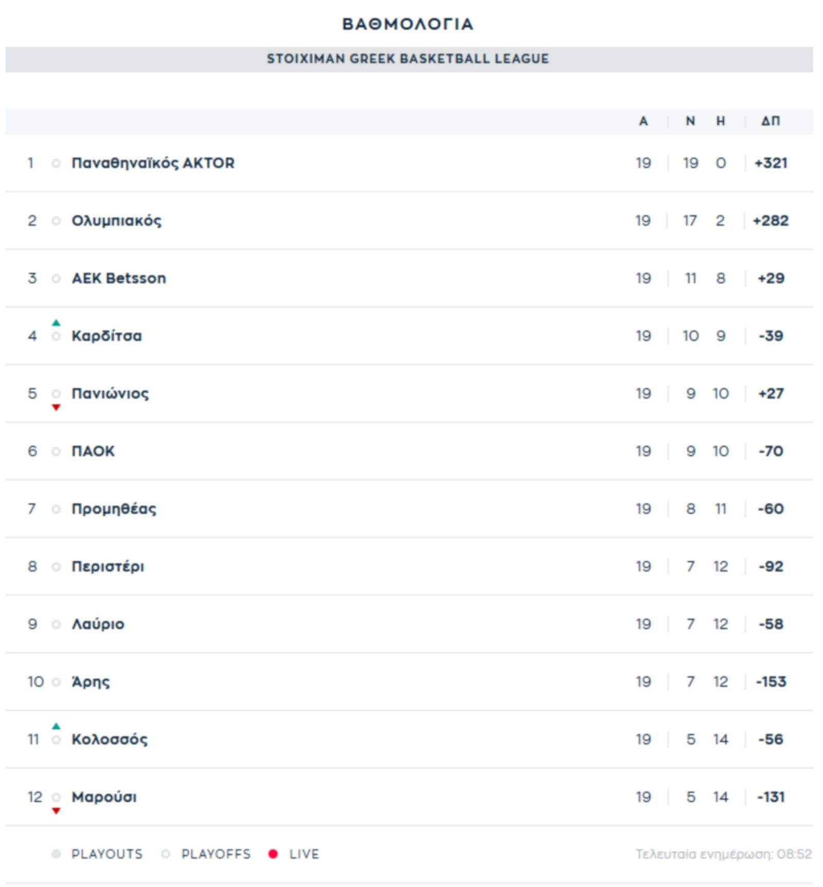Click the ΔΠ column header
Screen dimensions: 823x887
771,121
